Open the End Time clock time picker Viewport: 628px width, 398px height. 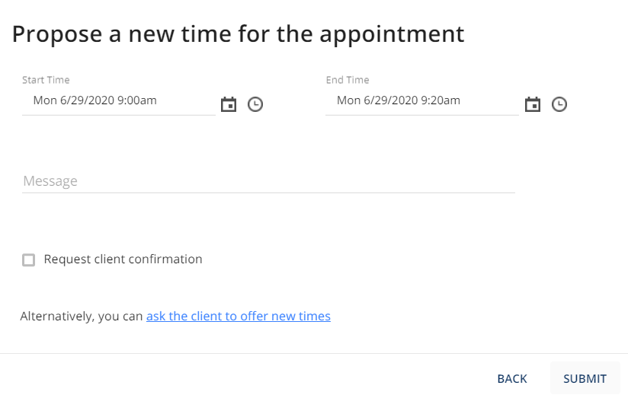[559, 104]
